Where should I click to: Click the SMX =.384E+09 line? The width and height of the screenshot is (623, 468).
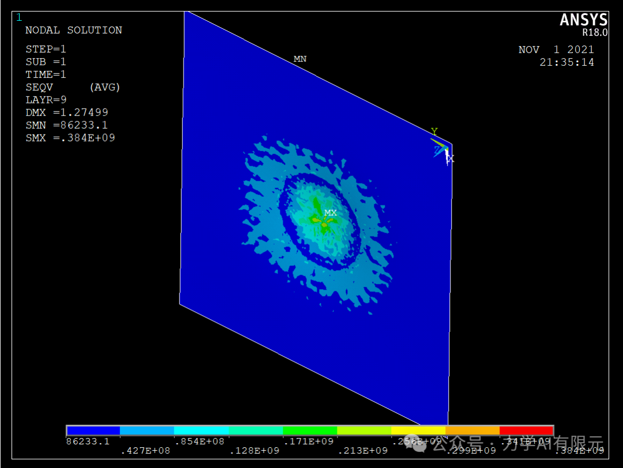tap(70, 138)
